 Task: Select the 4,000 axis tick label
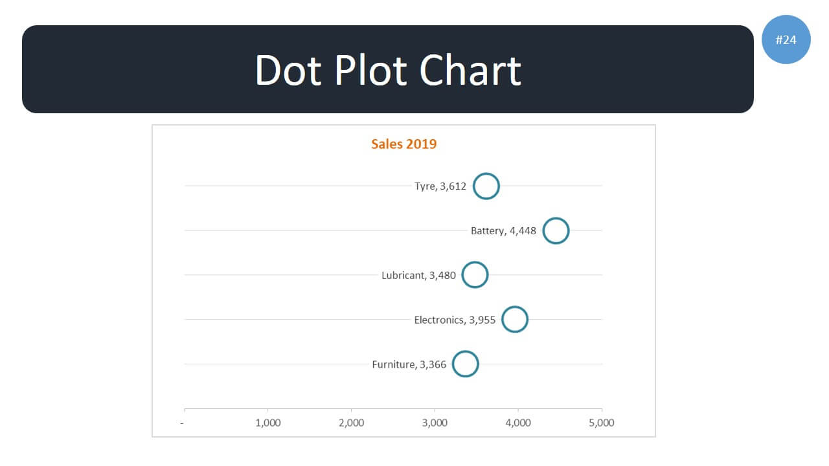click(518, 423)
